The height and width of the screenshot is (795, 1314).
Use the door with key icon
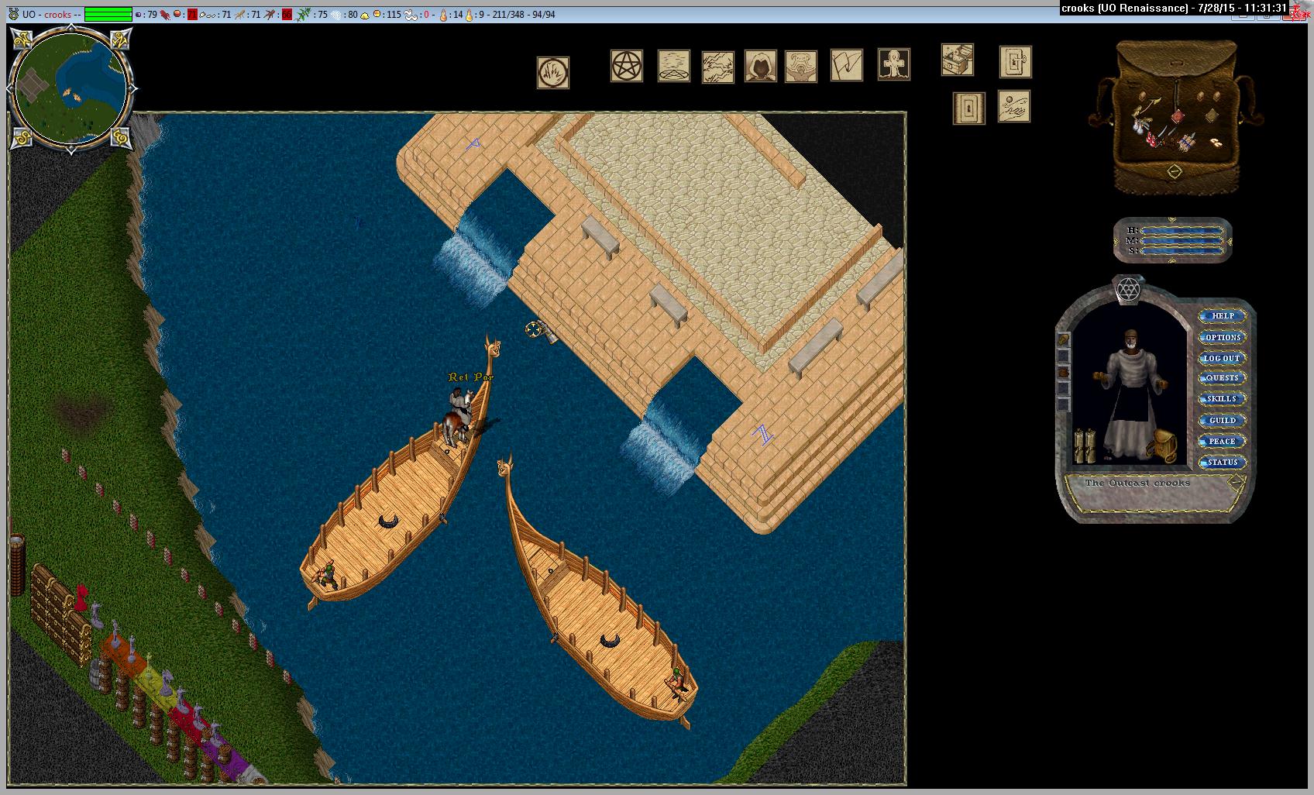tap(1016, 62)
